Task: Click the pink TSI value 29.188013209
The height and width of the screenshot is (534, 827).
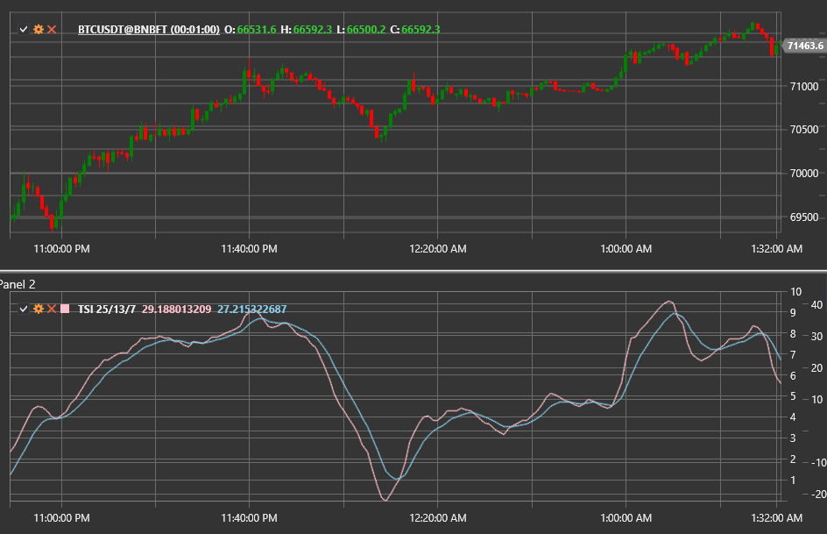Action: (176, 309)
